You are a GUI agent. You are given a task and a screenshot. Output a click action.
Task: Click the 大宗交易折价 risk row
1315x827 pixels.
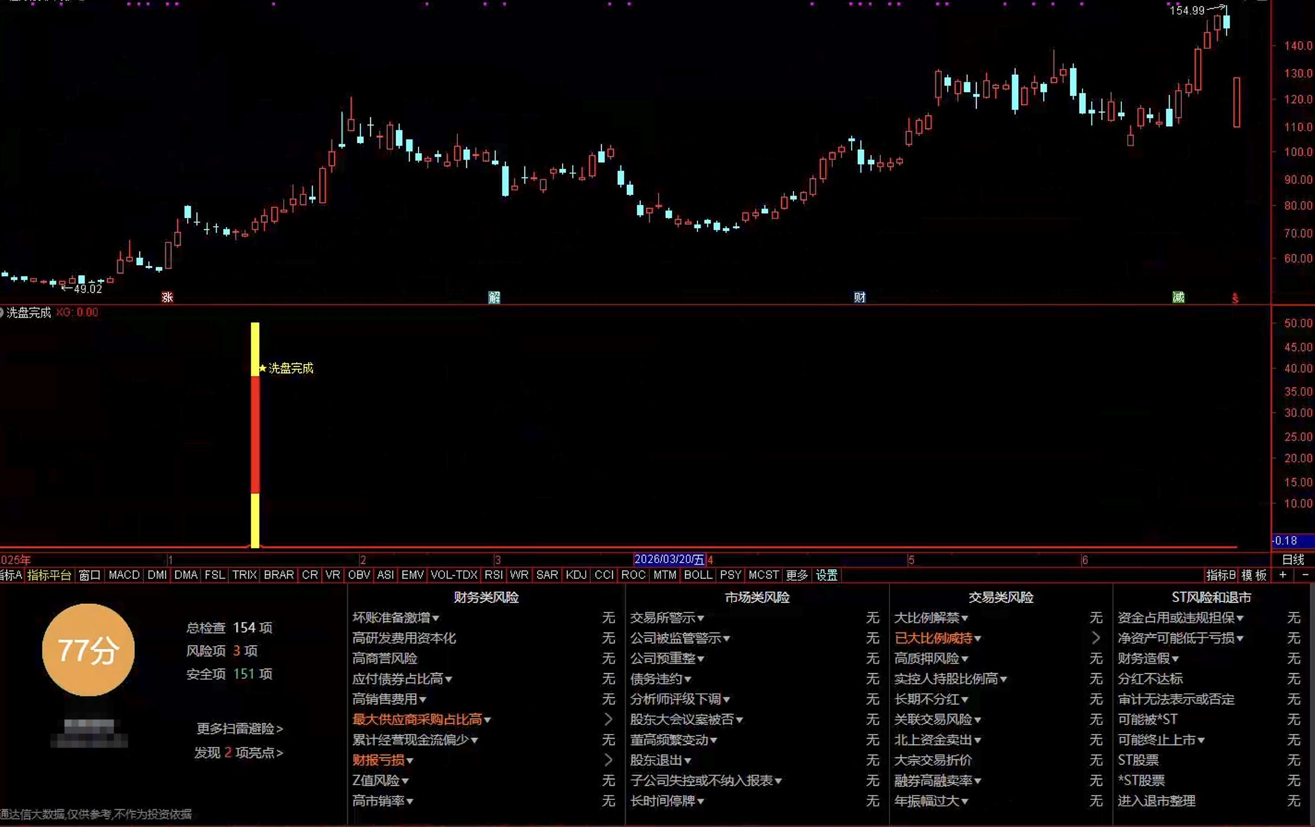(x=998, y=760)
